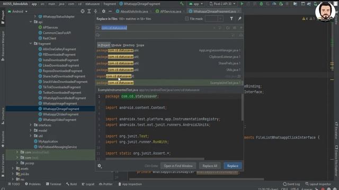Viewport: 339px width, 190px height.
Task: Expand the assets folder
Action: click(13, 168)
